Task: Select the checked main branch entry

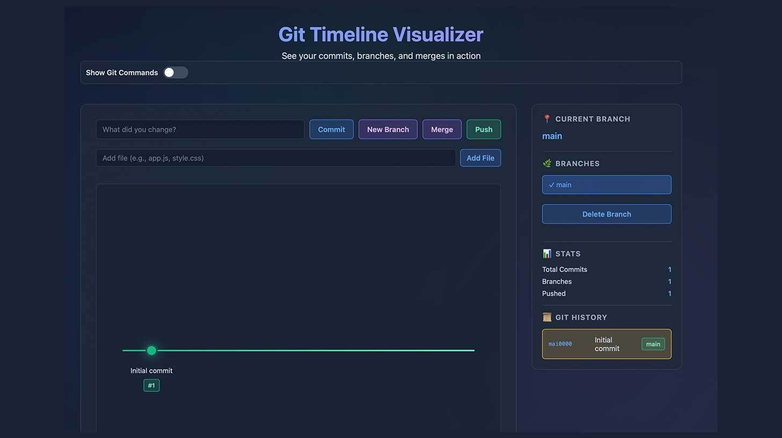Action: pos(606,185)
